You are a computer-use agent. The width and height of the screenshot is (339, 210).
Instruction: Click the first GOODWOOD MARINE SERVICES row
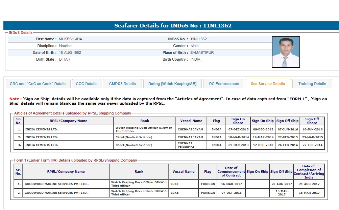tap(57, 184)
